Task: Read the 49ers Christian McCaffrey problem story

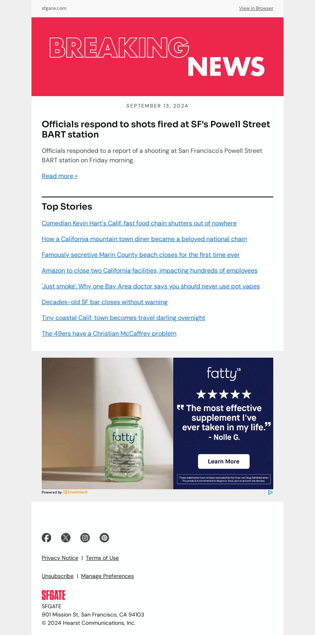Action: (x=109, y=333)
